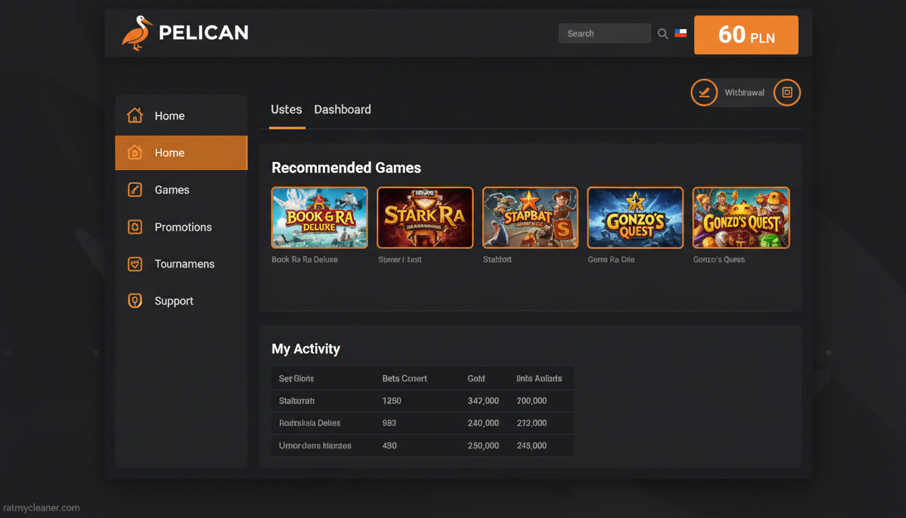The width and height of the screenshot is (906, 518).
Task: Click the square icon beside Withdrawal
Action: (787, 92)
